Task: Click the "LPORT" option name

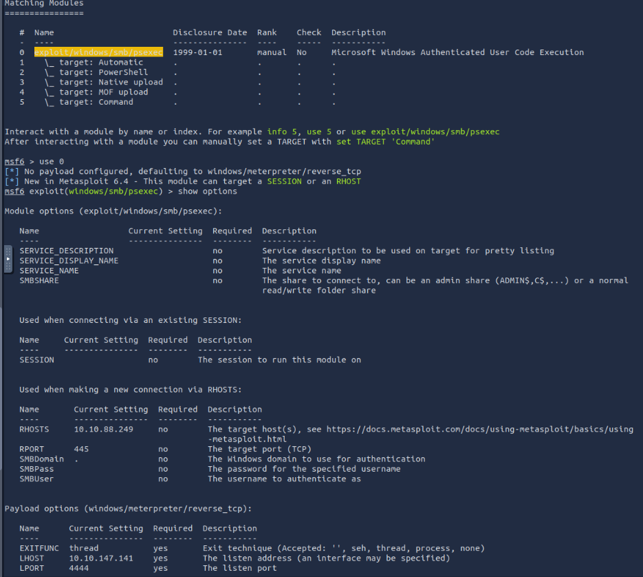Action: click(x=32, y=568)
